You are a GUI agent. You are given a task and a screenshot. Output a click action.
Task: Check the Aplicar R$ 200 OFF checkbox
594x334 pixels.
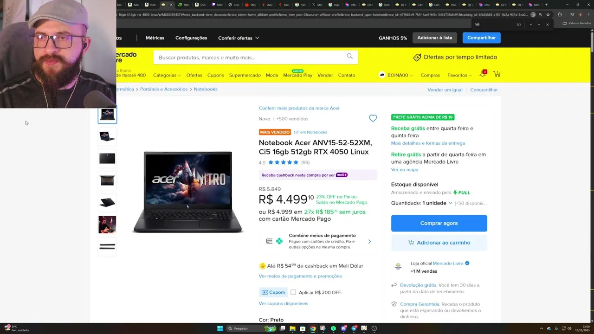[x=293, y=292]
